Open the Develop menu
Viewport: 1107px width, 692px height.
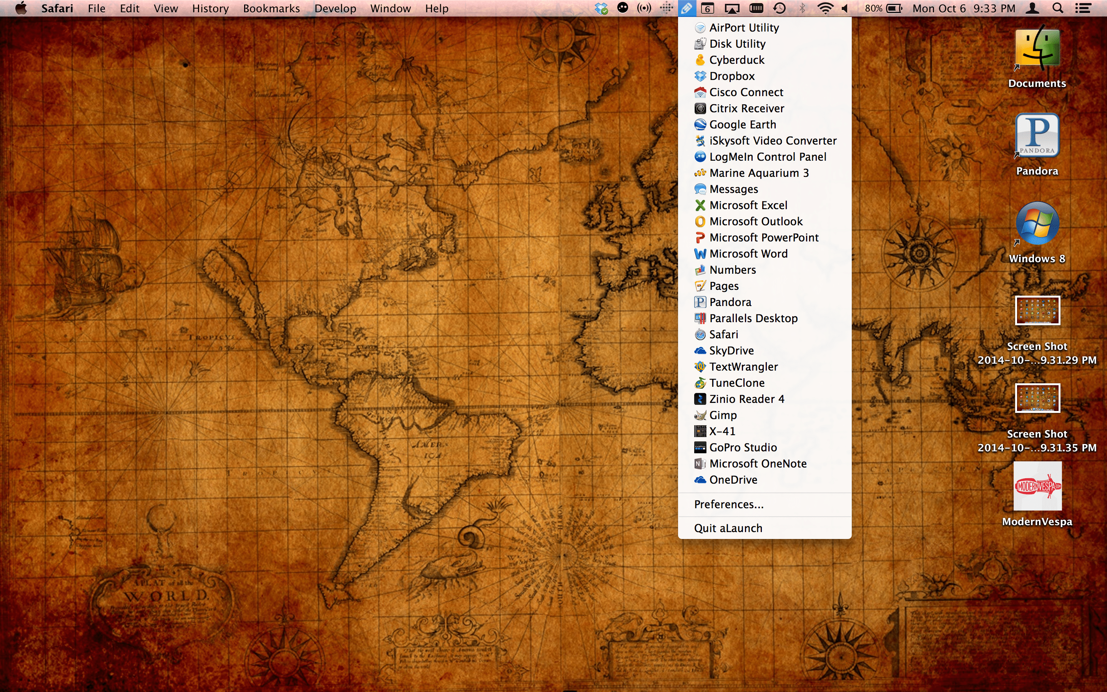[x=335, y=8]
